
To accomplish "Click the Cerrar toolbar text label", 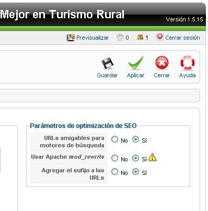I will [162, 75].
